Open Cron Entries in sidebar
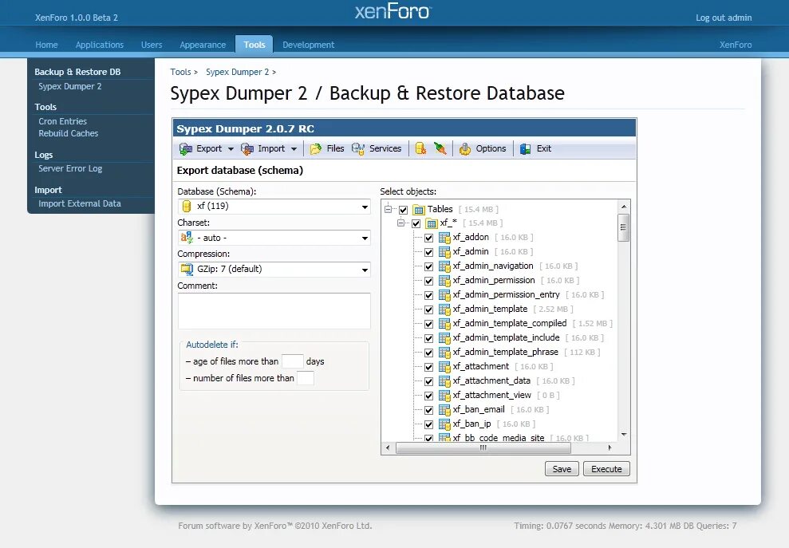 tap(62, 121)
